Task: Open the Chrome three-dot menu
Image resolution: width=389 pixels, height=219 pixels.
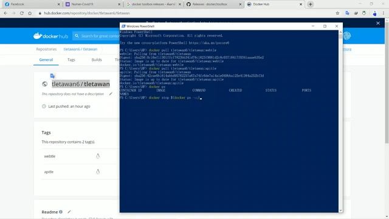Action: 384,13
